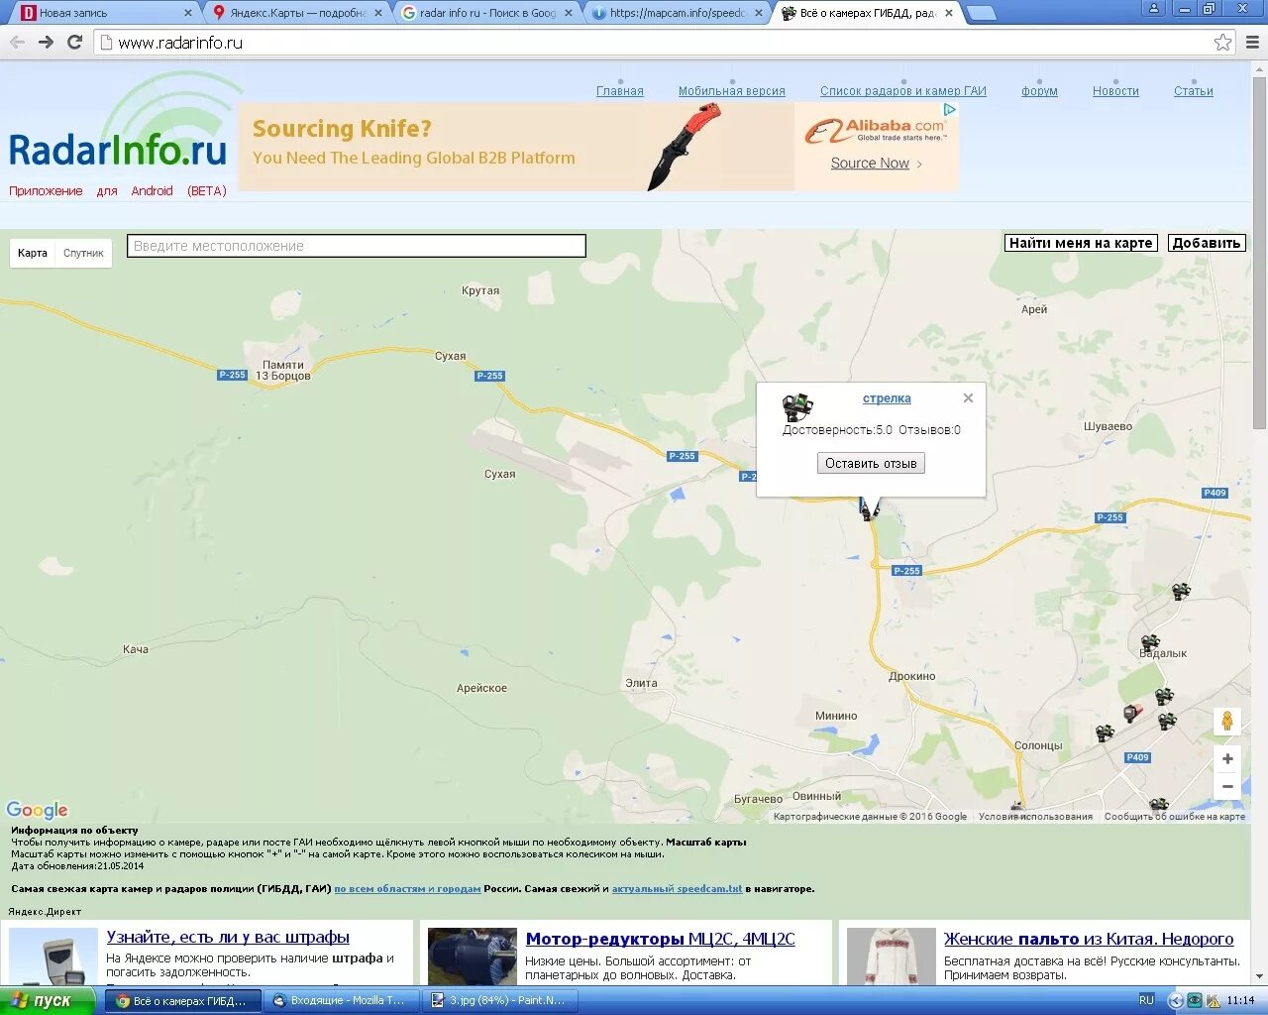The width and height of the screenshot is (1268, 1015).
Task: Close the Strelka info popup
Action: coord(968,397)
